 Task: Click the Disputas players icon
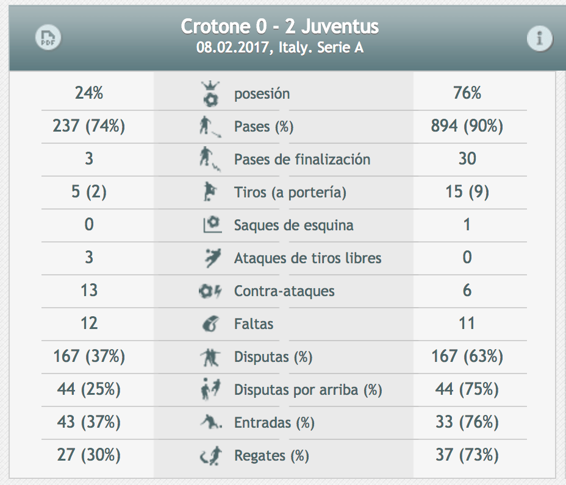click(209, 357)
